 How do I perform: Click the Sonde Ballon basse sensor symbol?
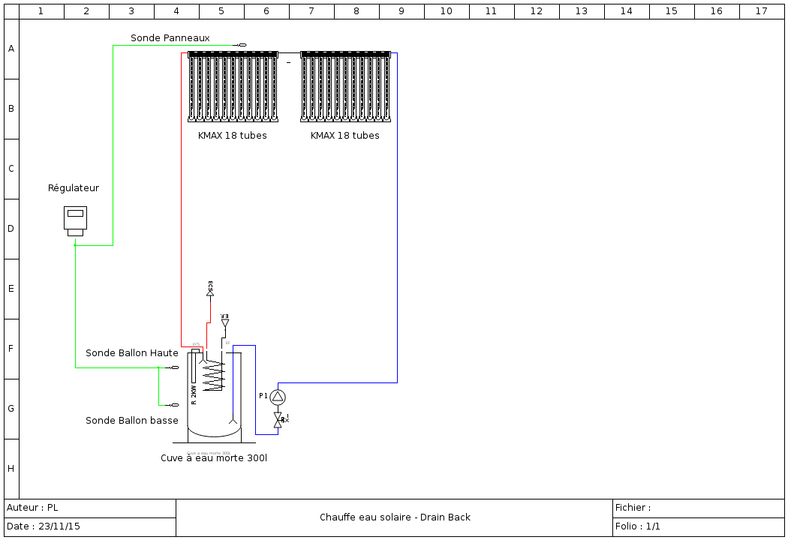[x=173, y=405]
